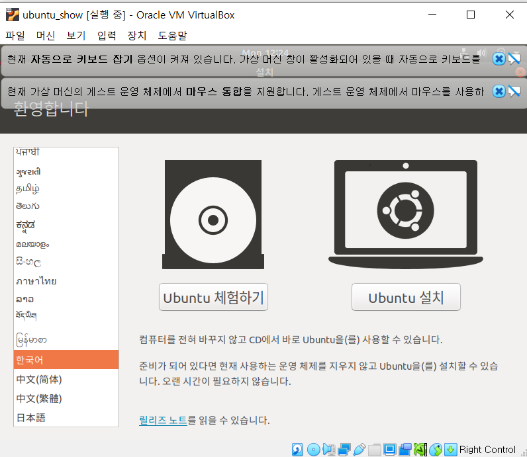The width and height of the screenshot is (527, 457).
Task: Open the 보기 menu
Action: pyautogui.click(x=76, y=35)
